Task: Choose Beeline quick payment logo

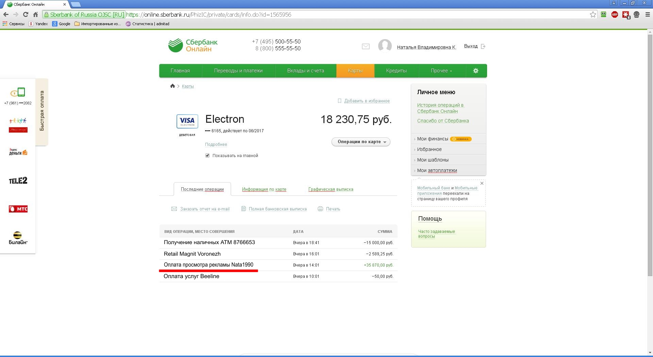Action: point(18,238)
